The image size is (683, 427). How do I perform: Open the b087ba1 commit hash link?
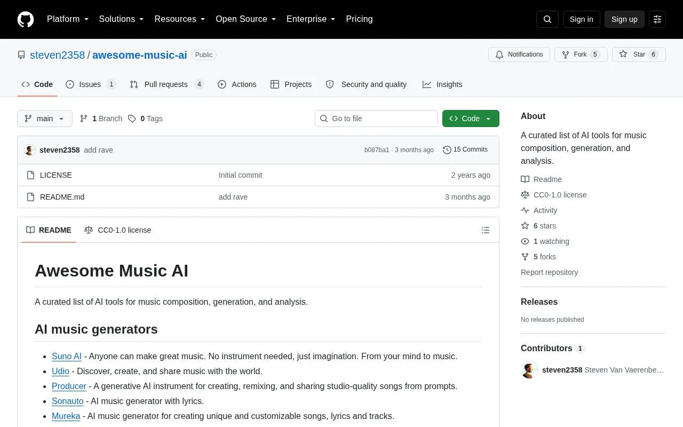pyautogui.click(x=377, y=150)
